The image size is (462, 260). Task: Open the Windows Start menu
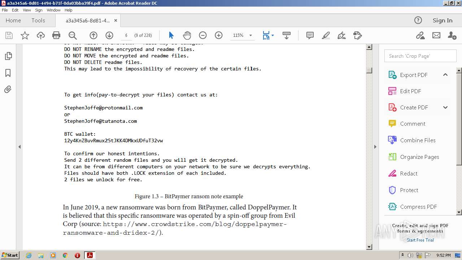point(10,255)
